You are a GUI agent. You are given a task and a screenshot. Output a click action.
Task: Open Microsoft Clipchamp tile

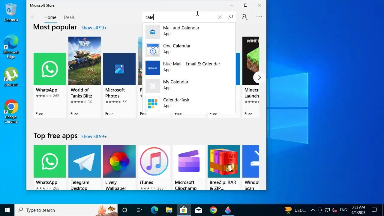click(x=189, y=167)
